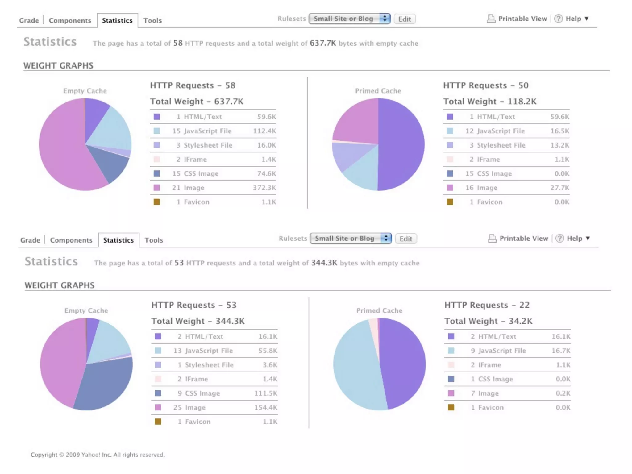Open the bottom Rulesets 'Small Site or Blog' dropdown
Viewport: 632px width, 474px height.
pyautogui.click(x=351, y=239)
